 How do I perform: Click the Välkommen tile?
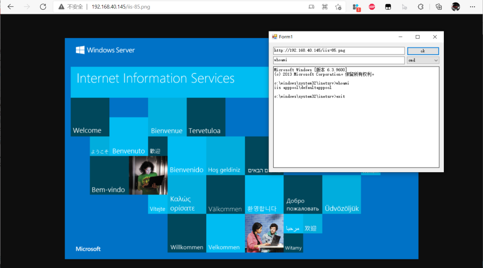[225, 194]
